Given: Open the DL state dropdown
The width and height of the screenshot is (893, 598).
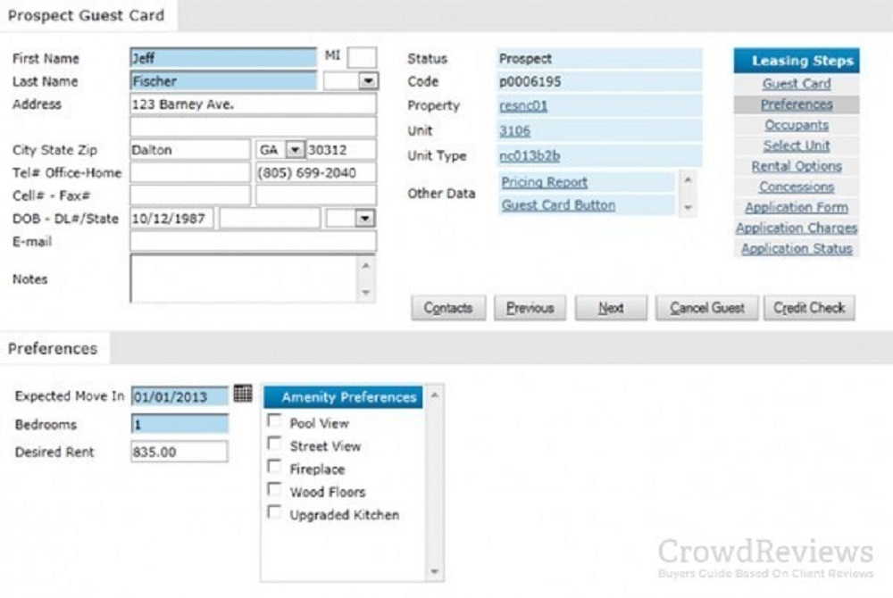Looking at the screenshot, I should click(364, 219).
